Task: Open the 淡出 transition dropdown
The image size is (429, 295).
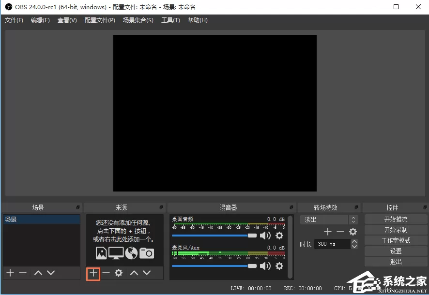Action: (329, 220)
